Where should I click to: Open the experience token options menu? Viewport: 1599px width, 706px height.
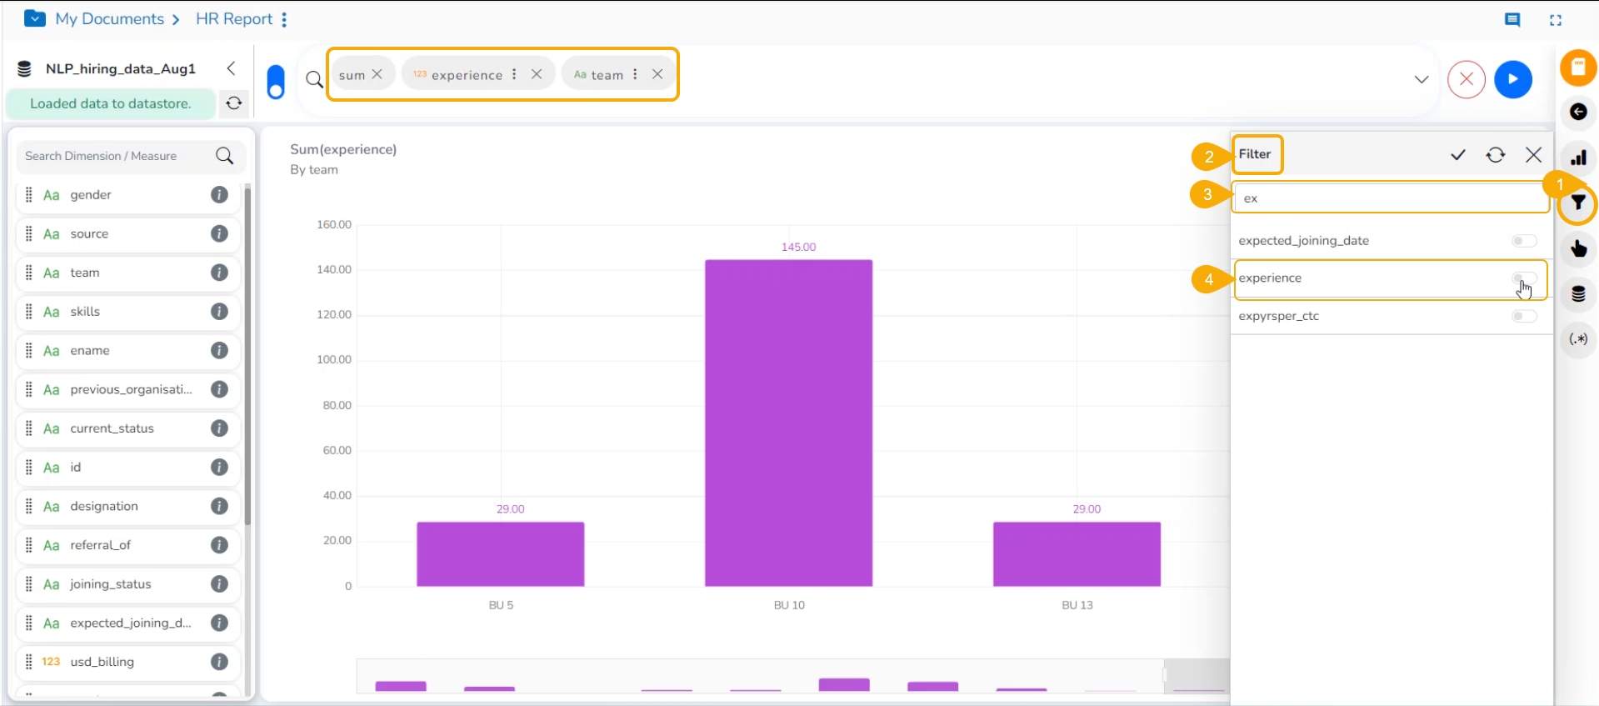pos(514,74)
